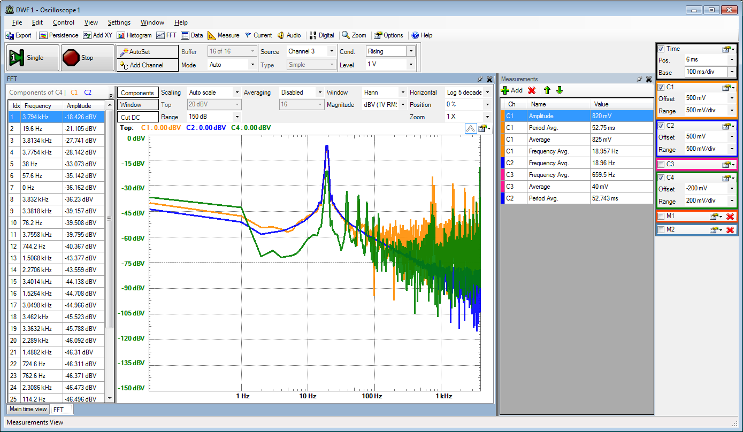Viewport: 743px width, 432px height.
Task: Remove the M1 math channel
Action: pyautogui.click(x=730, y=216)
